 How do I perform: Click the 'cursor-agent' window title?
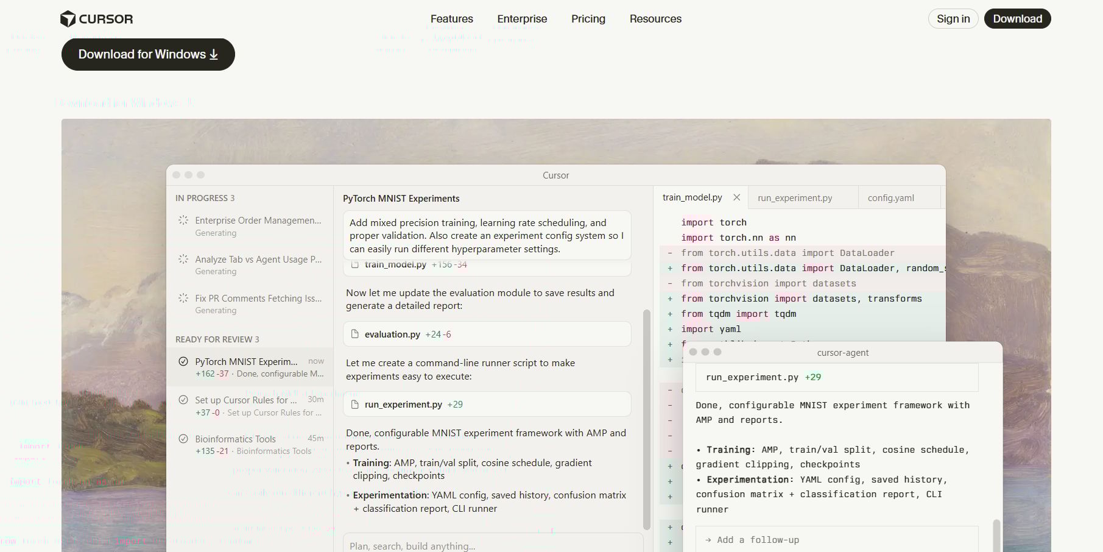tap(843, 353)
